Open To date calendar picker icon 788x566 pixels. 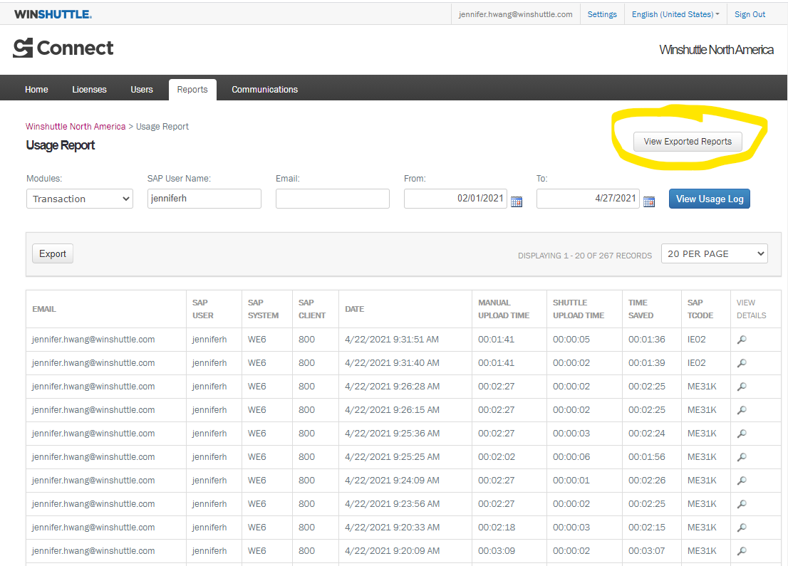(649, 201)
